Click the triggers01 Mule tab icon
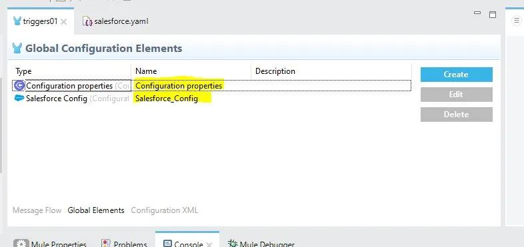524x247 pixels. [17, 21]
